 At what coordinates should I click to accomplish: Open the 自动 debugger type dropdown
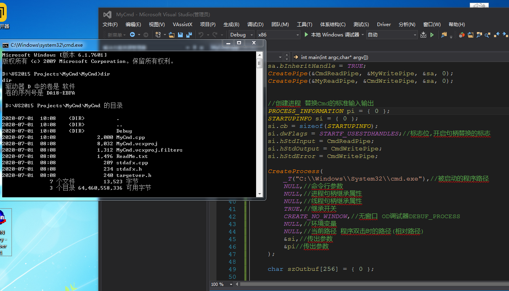[x=392, y=35]
